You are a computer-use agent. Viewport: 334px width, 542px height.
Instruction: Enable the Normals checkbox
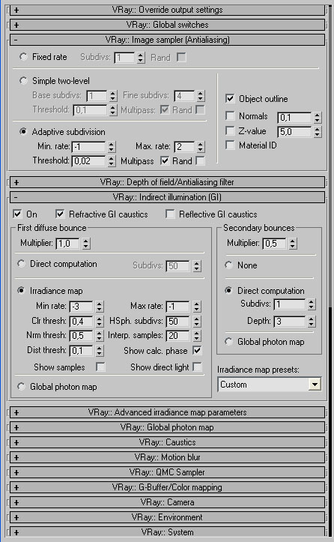[x=230, y=115]
